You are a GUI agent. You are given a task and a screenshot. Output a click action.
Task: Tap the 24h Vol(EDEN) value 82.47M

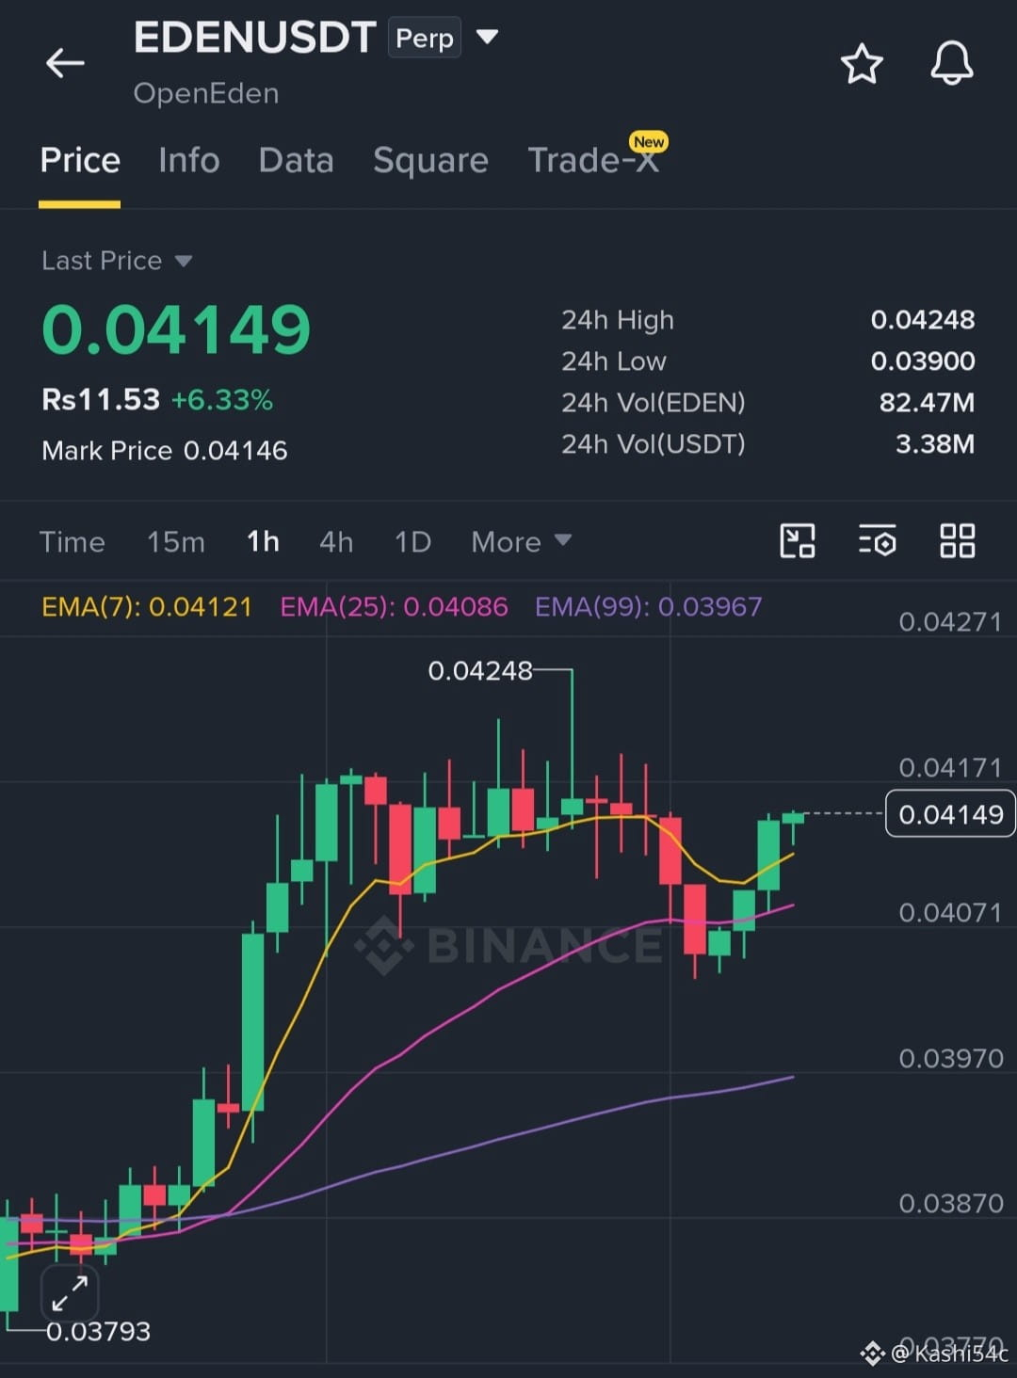click(927, 403)
